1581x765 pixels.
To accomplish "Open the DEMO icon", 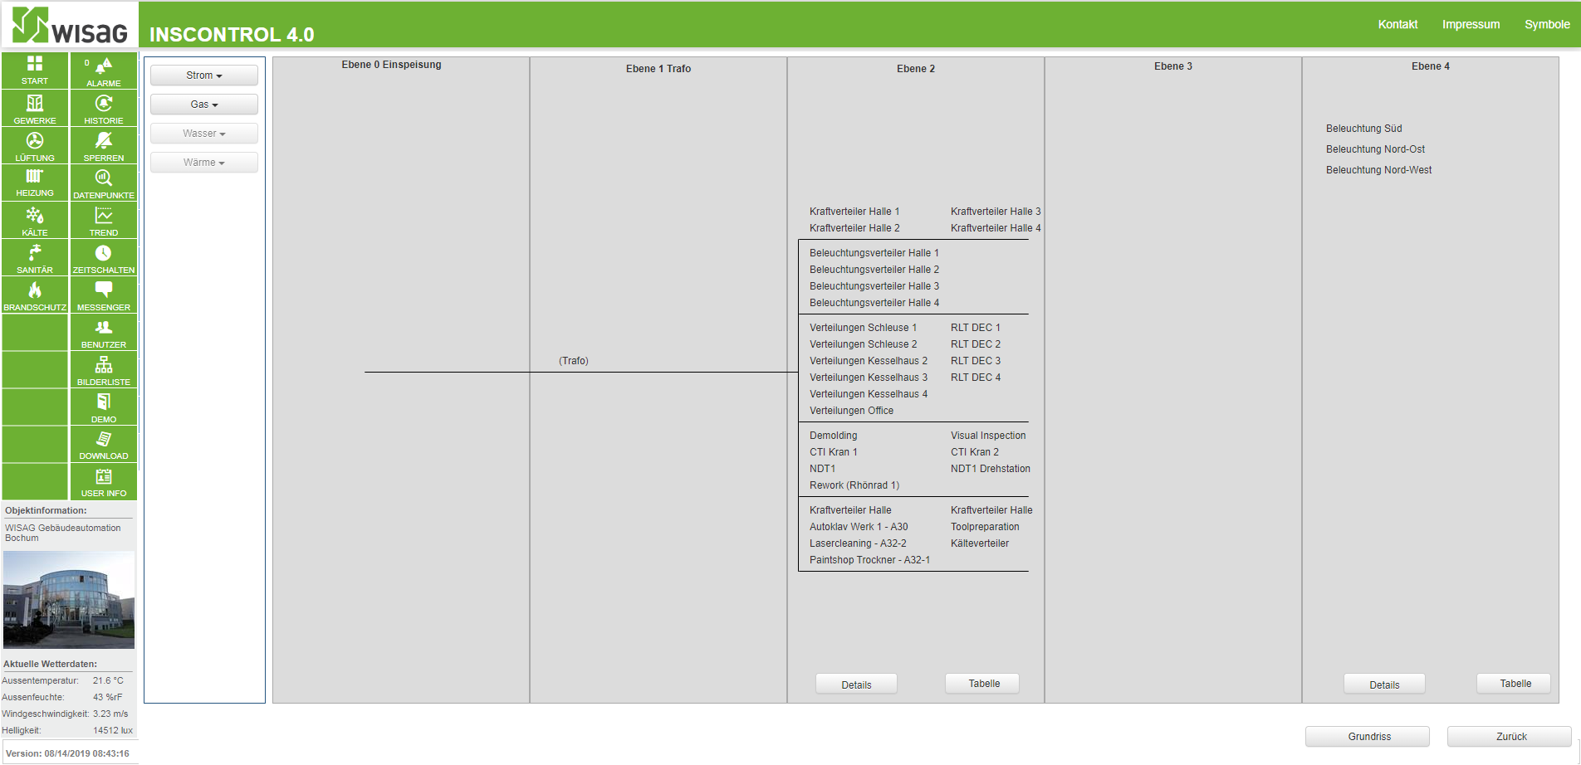I will [104, 402].
